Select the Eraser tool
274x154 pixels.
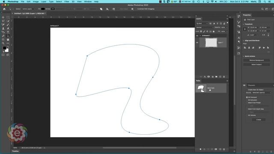(8, 28)
